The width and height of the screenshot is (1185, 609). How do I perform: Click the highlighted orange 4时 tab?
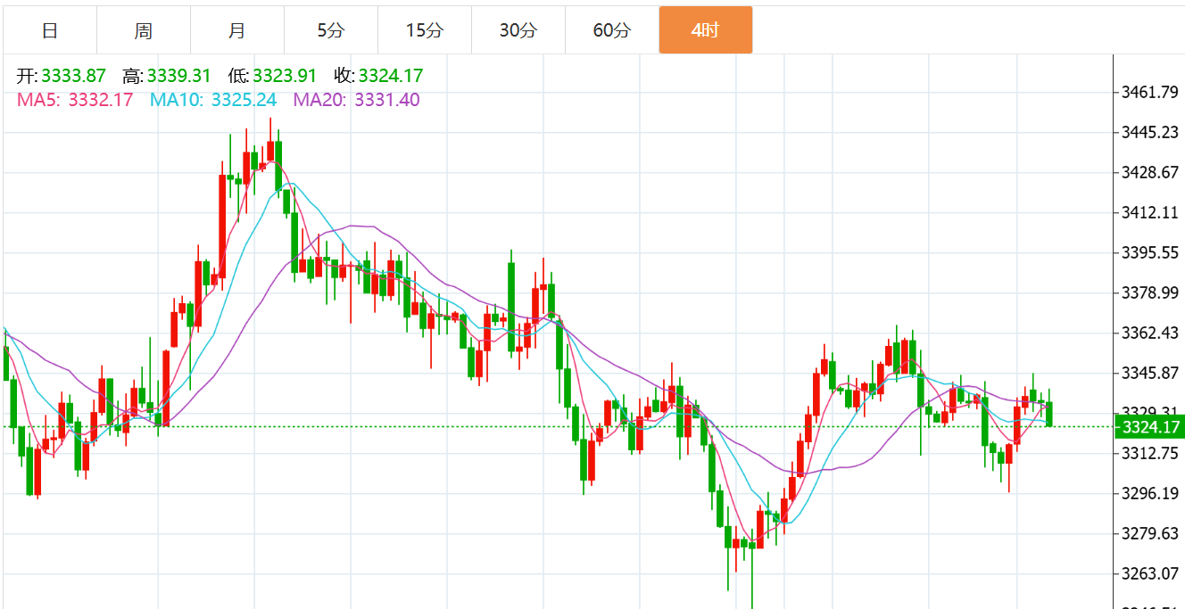(x=705, y=30)
